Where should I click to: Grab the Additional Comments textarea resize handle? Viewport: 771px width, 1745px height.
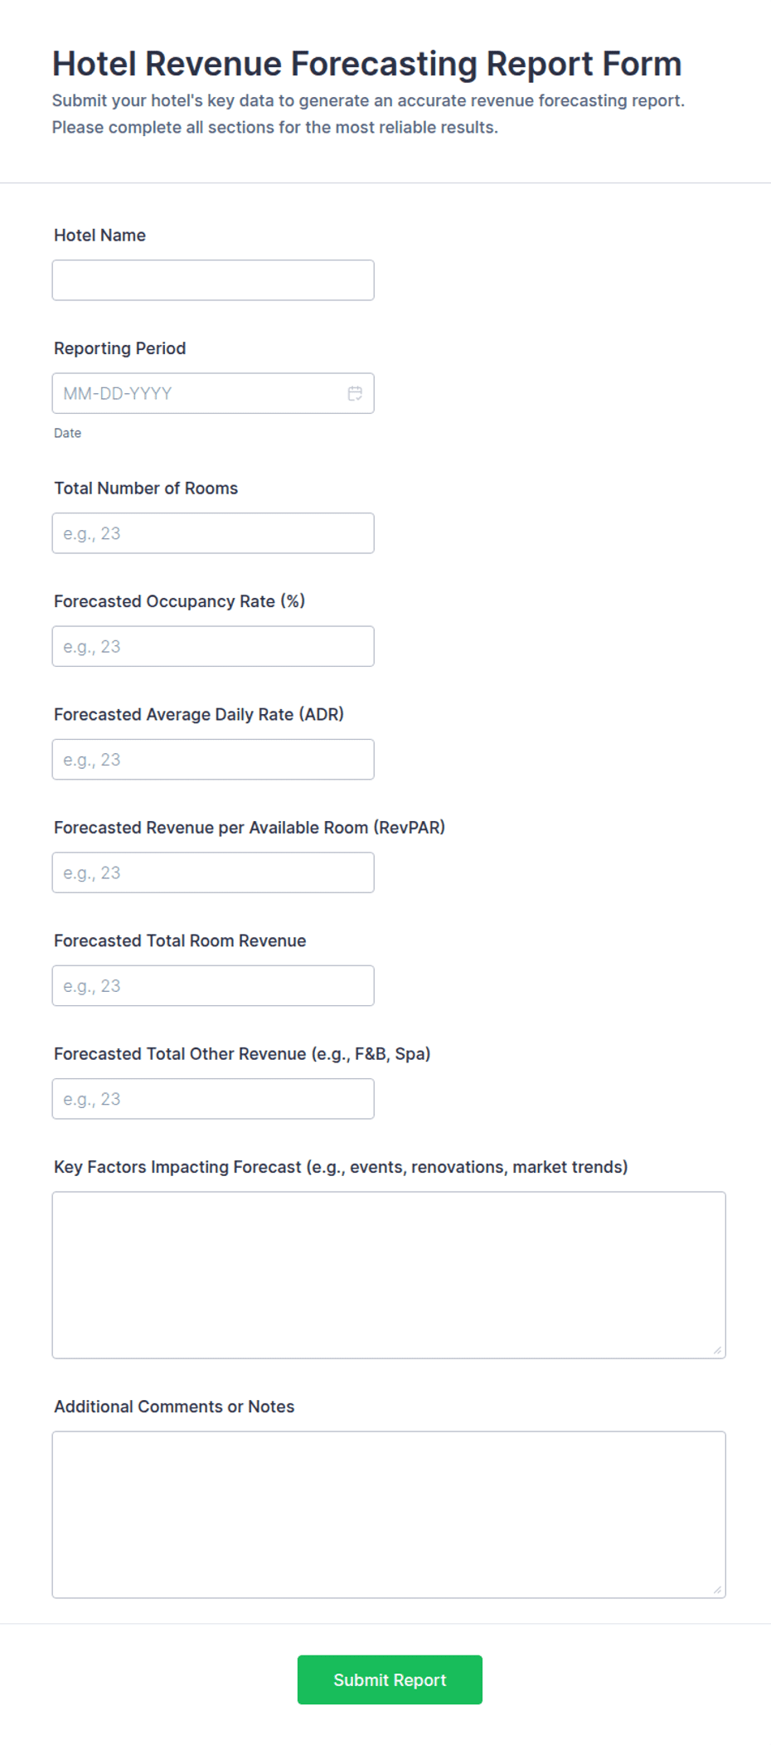717,1590
